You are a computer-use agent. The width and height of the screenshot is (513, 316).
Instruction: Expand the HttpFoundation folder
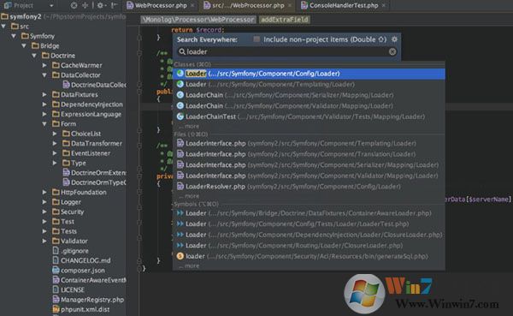tap(44, 193)
